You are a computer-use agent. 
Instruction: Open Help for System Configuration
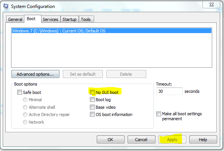point(203,140)
